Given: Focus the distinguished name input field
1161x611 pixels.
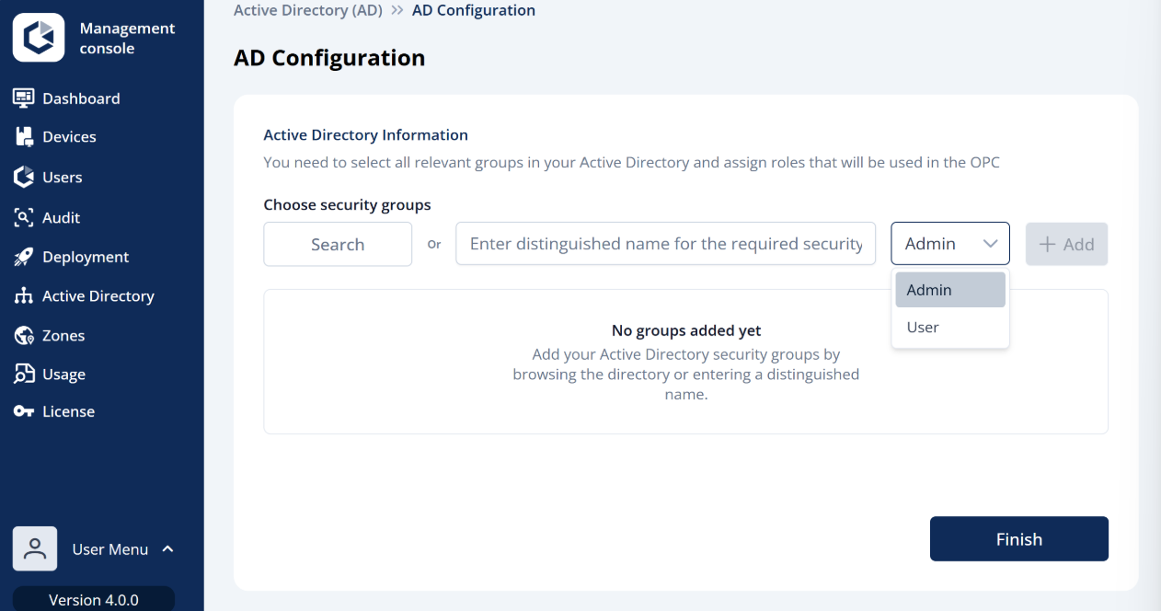Looking at the screenshot, I should click(x=666, y=244).
